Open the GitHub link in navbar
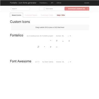This screenshot has width=99, height=99. click(x=59, y=3)
